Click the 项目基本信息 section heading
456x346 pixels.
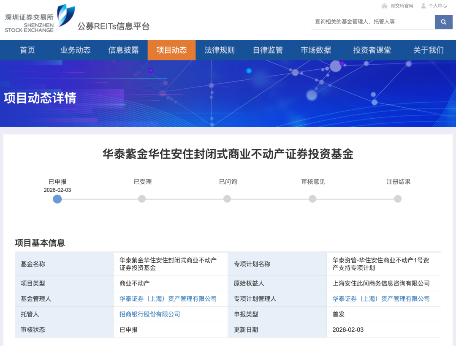click(x=40, y=242)
